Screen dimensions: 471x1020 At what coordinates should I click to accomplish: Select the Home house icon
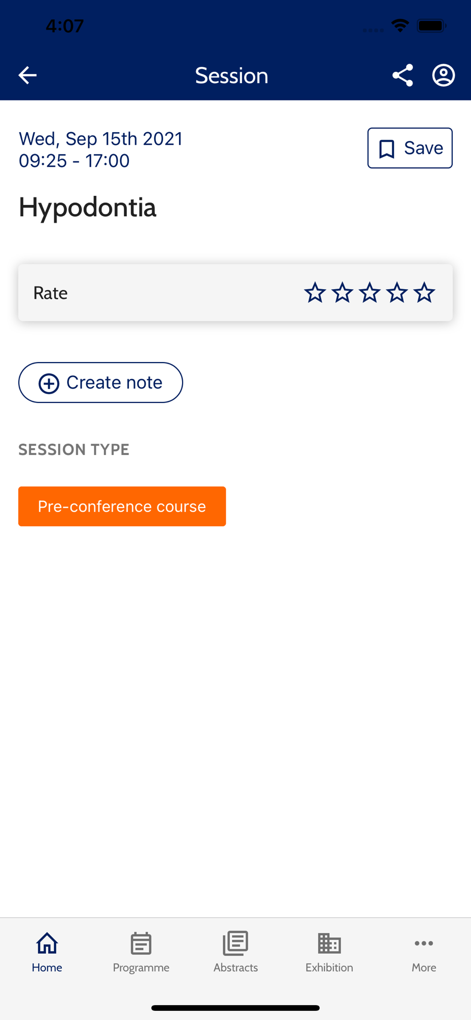pyautogui.click(x=47, y=943)
